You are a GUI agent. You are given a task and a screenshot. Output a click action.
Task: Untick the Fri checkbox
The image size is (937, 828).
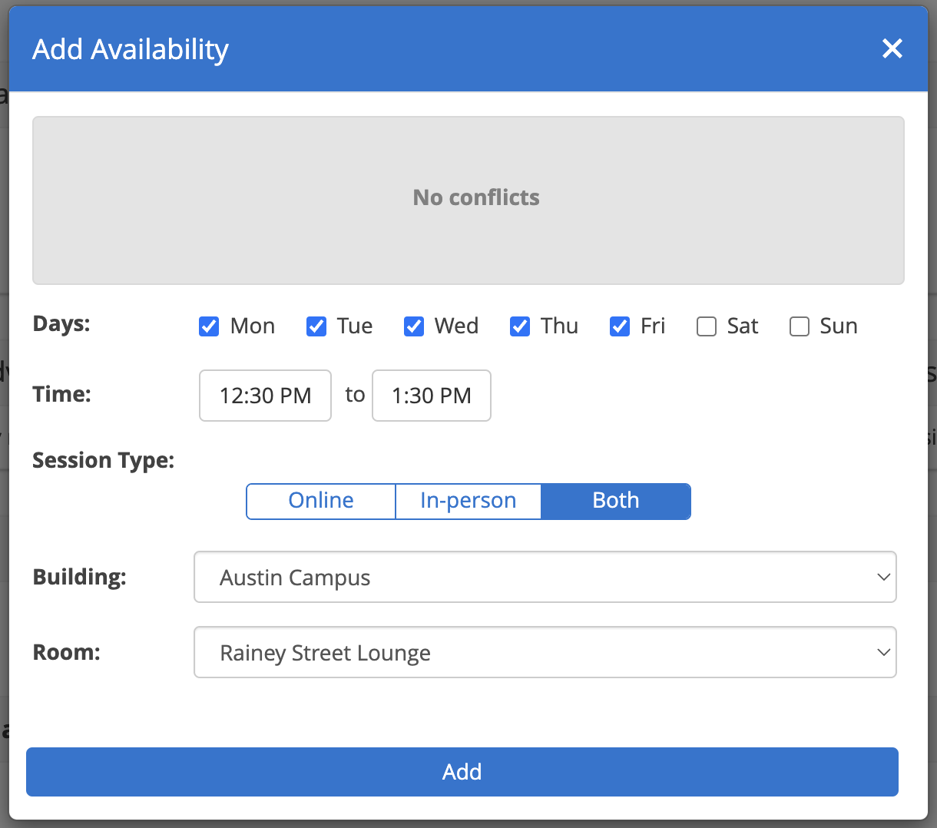pos(620,326)
